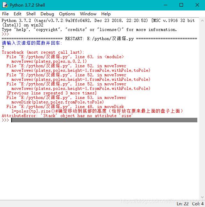The width and height of the screenshot is (205, 207).
Task: Click the blue prompt text 请输入汉诺塔的层数并回车
Action: 32,43
